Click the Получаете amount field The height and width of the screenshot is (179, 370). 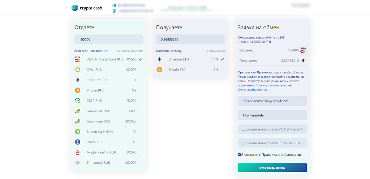[x=190, y=39]
